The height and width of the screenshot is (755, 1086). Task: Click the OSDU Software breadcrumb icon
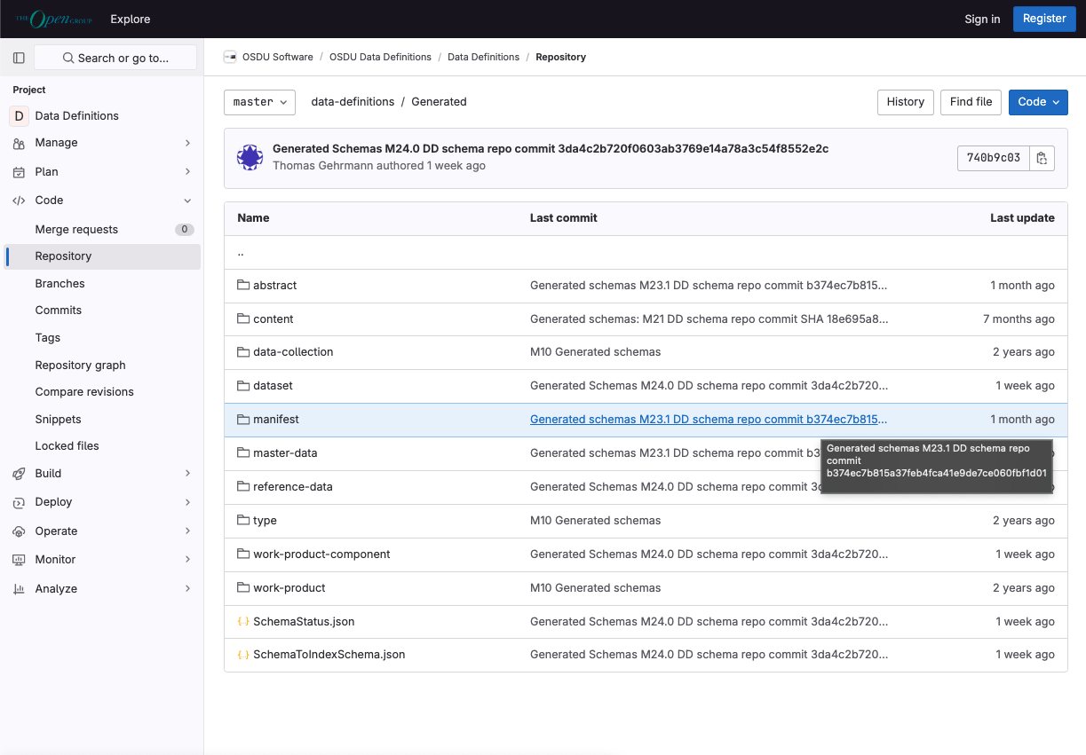230,57
